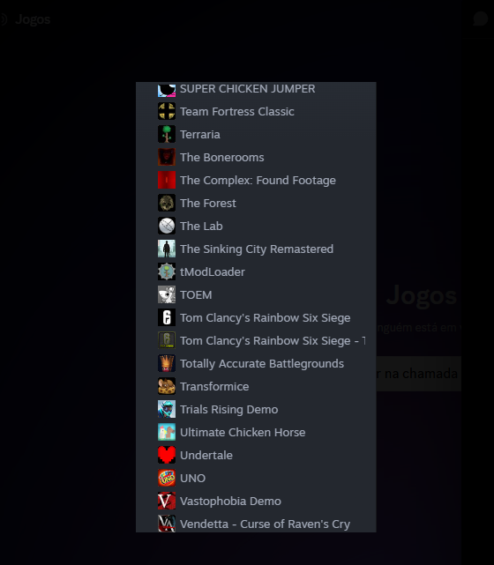The height and width of the screenshot is (565, 494).
Task: Select Vendetta - Curse of Raven's Cry
Action: coord(256,524)
